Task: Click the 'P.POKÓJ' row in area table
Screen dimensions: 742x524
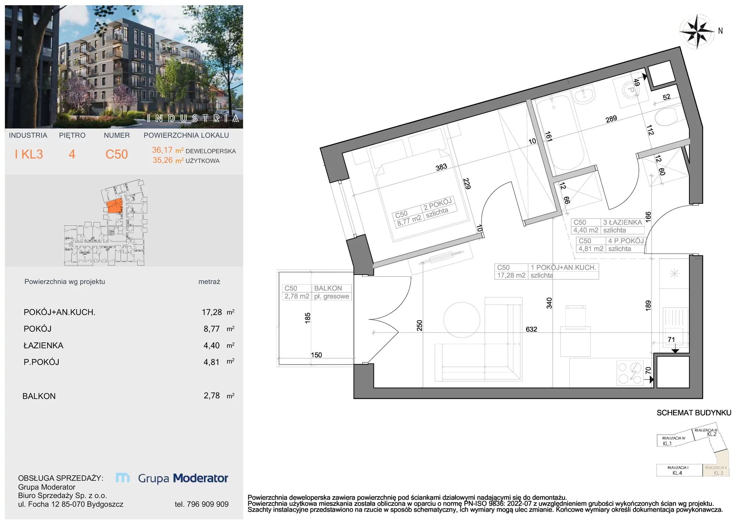Action: (129, 362)
